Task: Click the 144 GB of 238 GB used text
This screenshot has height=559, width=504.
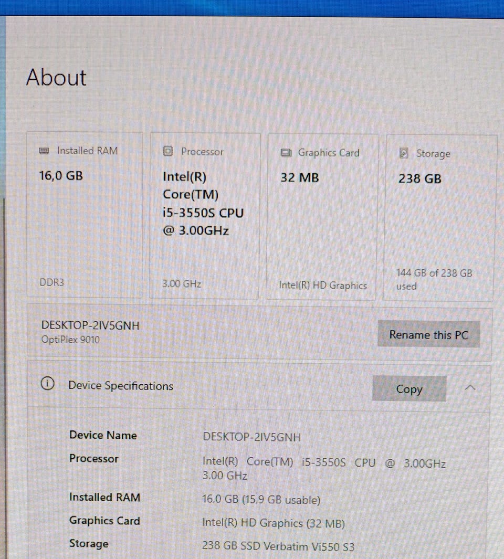Action: click(434, 279)
